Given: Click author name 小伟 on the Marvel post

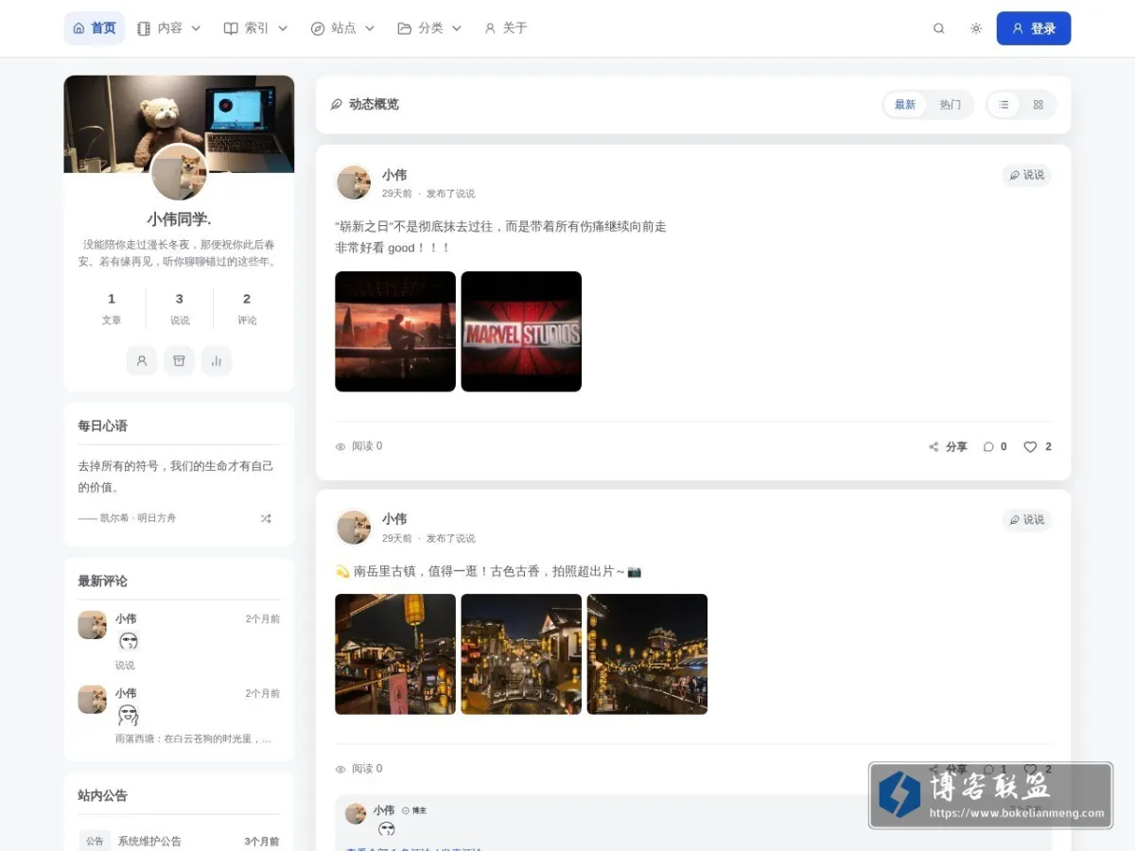Looking at the screenshot, I should 394,175.
